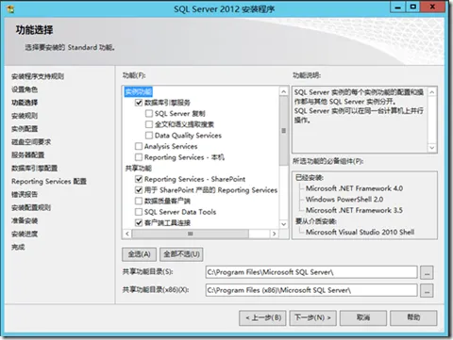Select 安装程序支持规则 step in sidebar
Screen dimensions: 453x340
coord(38,76)
